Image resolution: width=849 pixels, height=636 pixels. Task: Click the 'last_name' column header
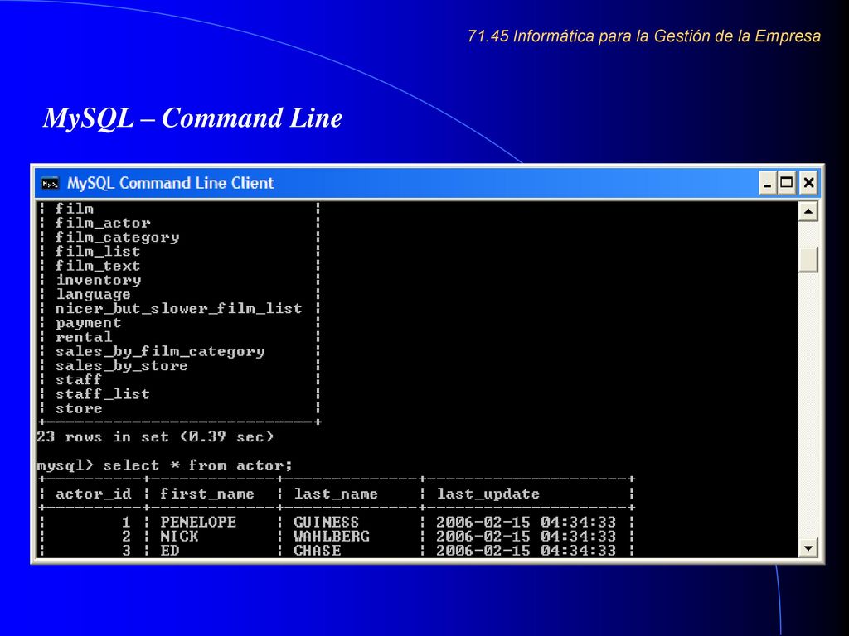(x=336, y=494)
